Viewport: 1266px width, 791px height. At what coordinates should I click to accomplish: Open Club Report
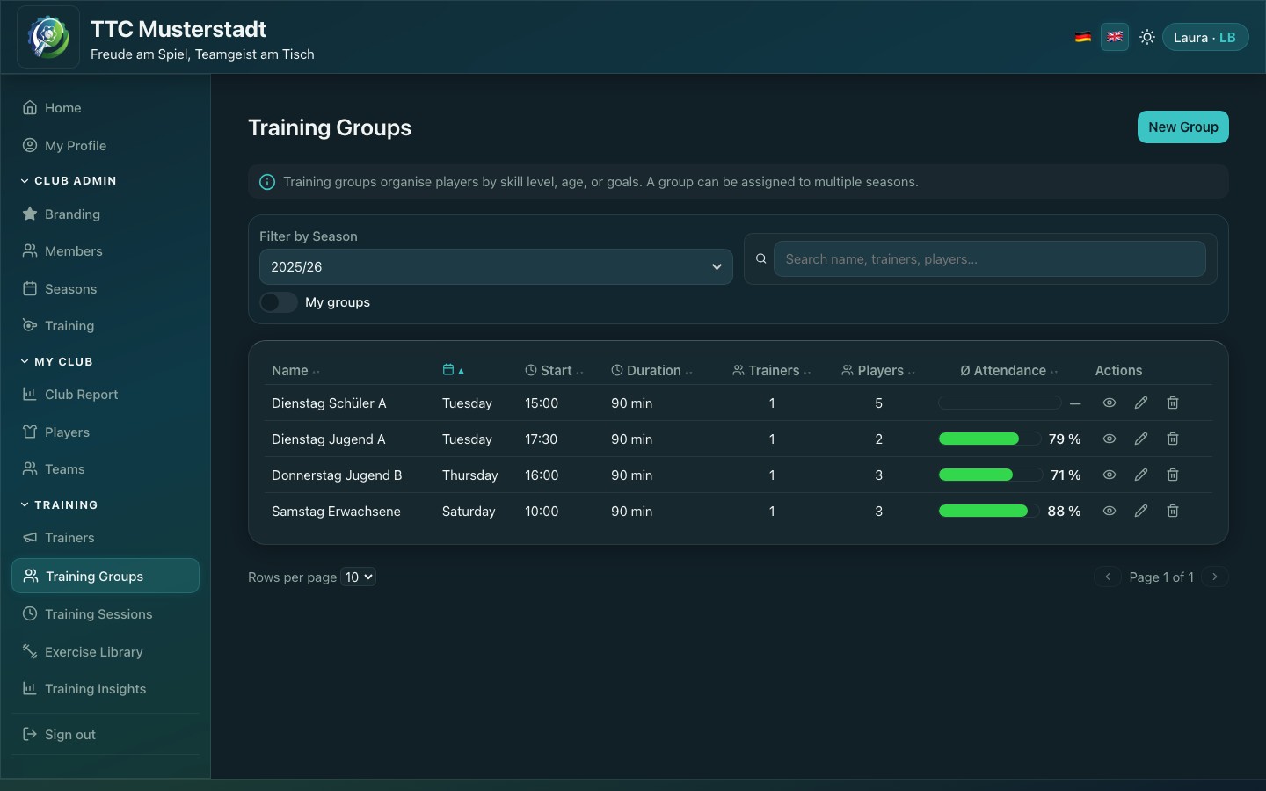click(x=105, y=395)
